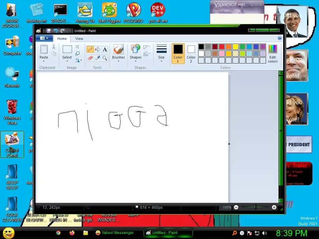Screen dimensions: 319x239
Task: Click the Redo arrow in quick access toolbar
Action: pyautogui.click(x=62, y=31)
